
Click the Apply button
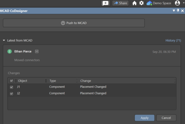[144, 118]
